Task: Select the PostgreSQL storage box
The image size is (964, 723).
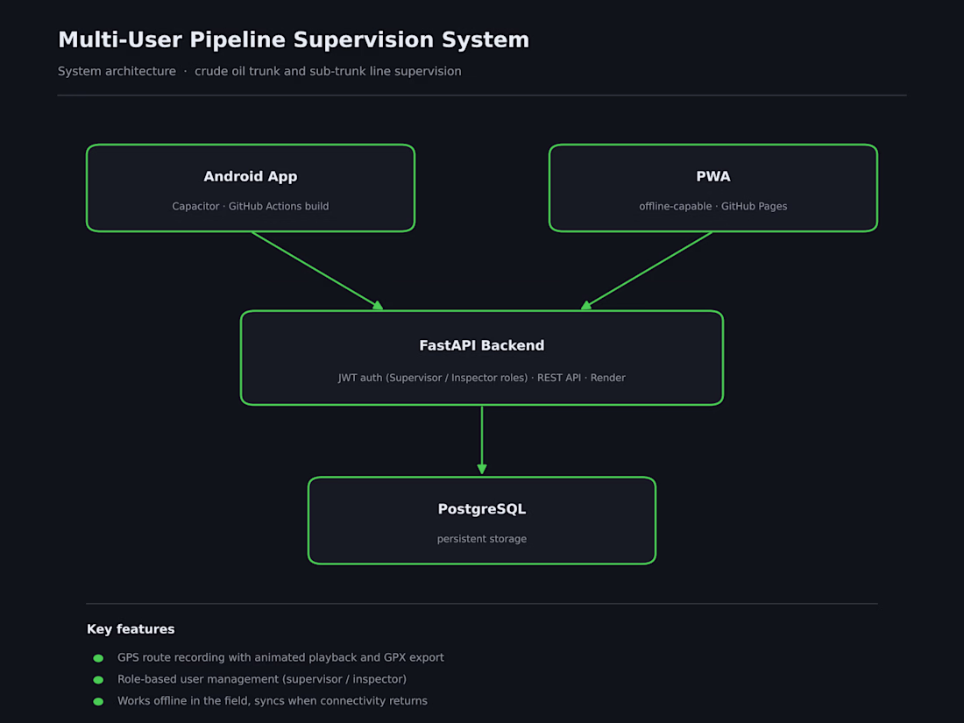Action: (x=481, y=520)
